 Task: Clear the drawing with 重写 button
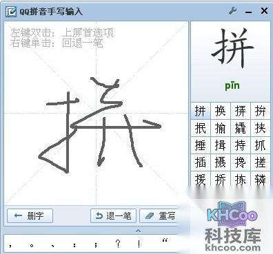coord(158,215)
